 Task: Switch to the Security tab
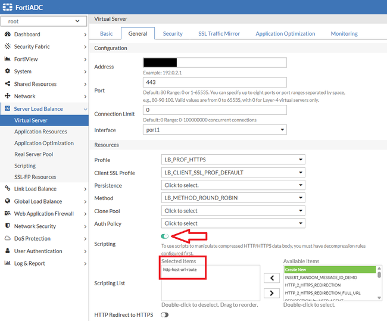173,34
